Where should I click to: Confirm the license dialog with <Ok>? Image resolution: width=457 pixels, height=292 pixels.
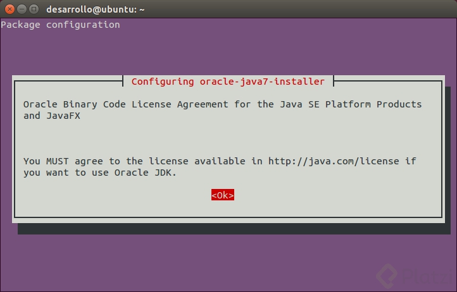[x=223, y=195]
